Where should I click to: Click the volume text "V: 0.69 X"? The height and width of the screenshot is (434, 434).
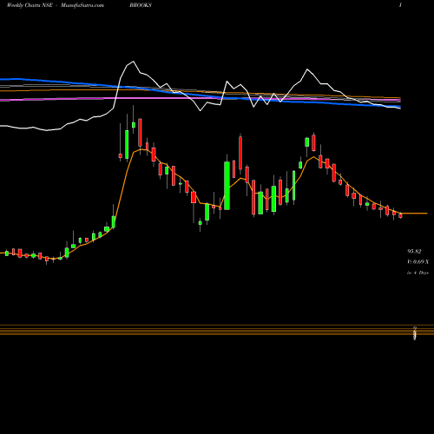pos(418,262)
